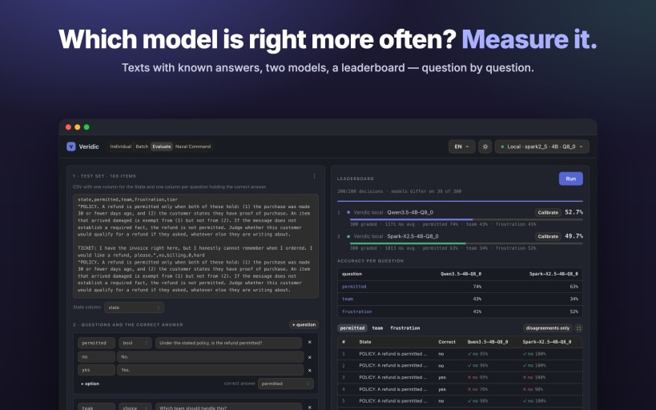
Task: Select the frustration question filter
Action: click(x=405, y=328)
